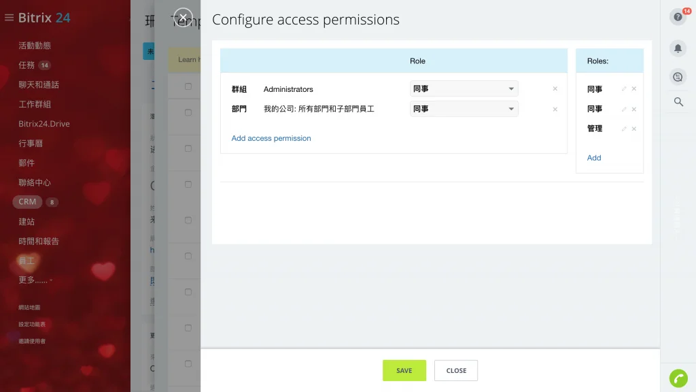This screenshot has height=392, width=696.
Task: Open the chat messages icon in right bar
Action: (x=678, y=77)
